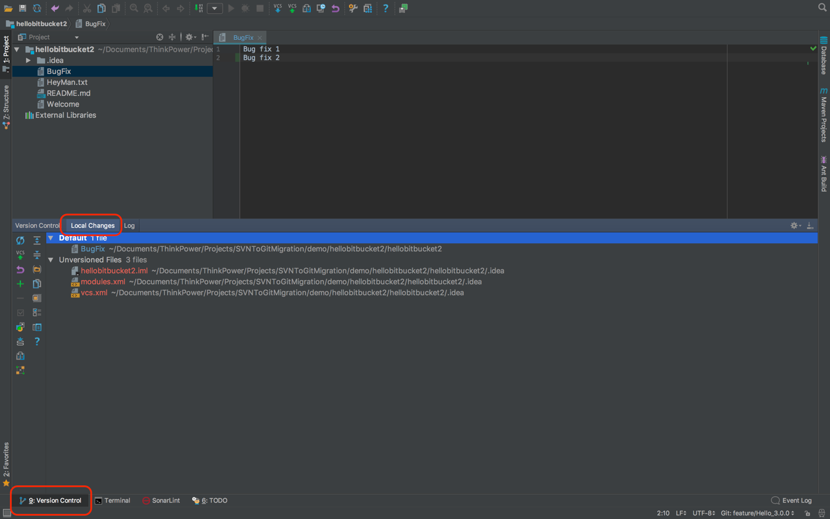Revert selected changes in Local Changes sidebar
The height and width of the screenshot is (519, 830).
click(20, 270)
